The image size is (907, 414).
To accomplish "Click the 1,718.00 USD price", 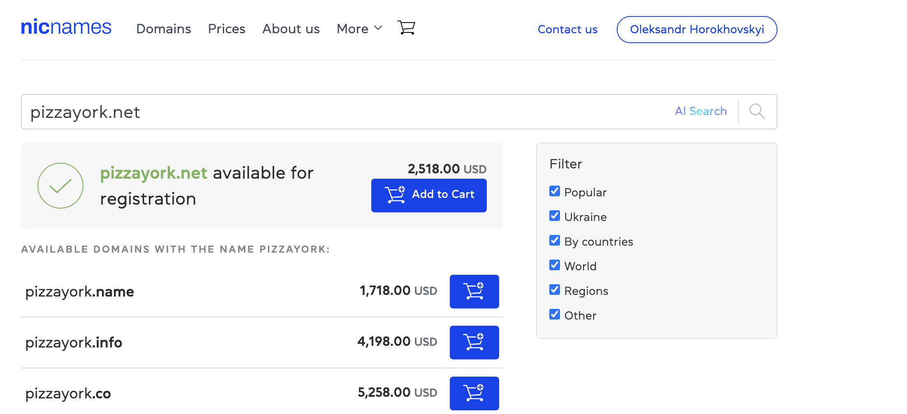I will [x=398, y=290].
